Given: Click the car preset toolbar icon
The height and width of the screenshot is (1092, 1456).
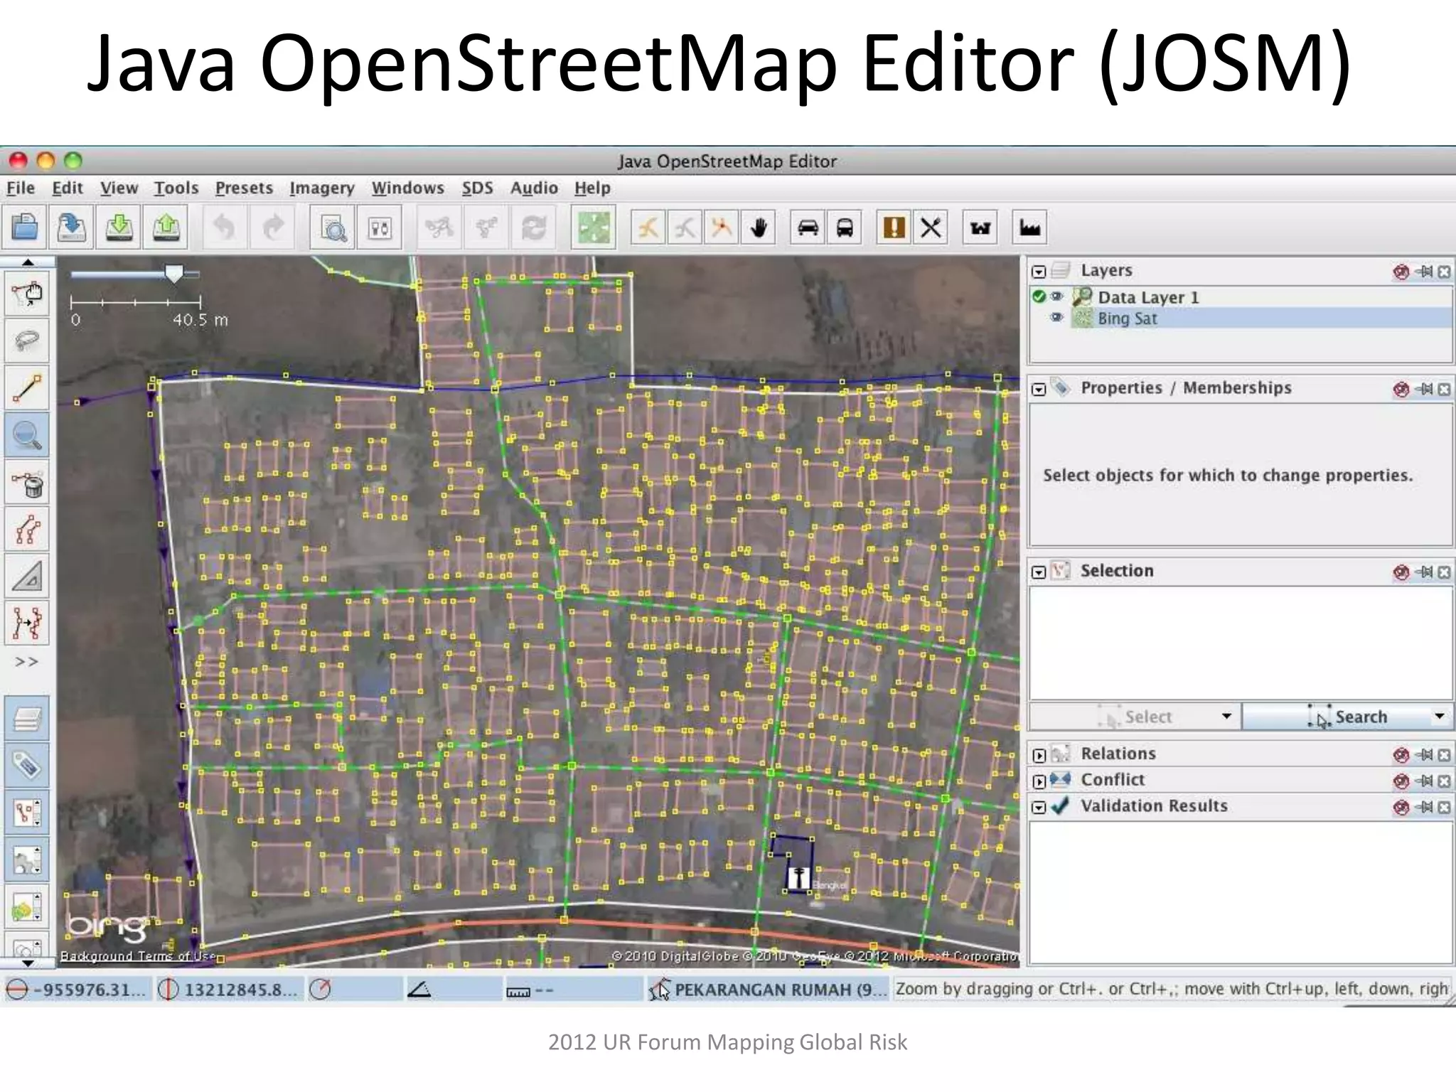Looking at the screenshot, I should tap(808, 227).
